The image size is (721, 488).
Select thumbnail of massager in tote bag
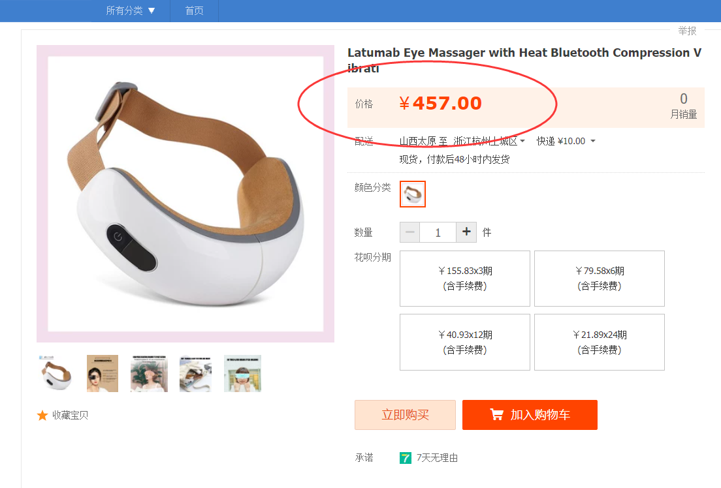point(195,373)
